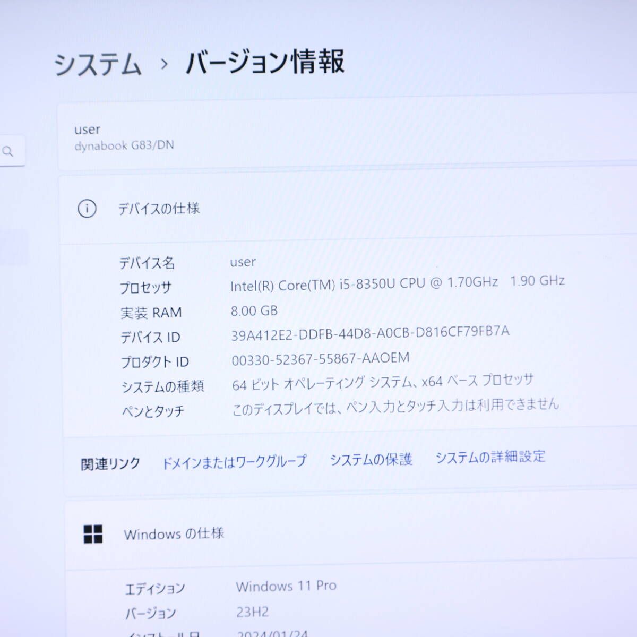Click the search magnifier icon in sidebar
The image size is (637, 637).
[7, 152]
